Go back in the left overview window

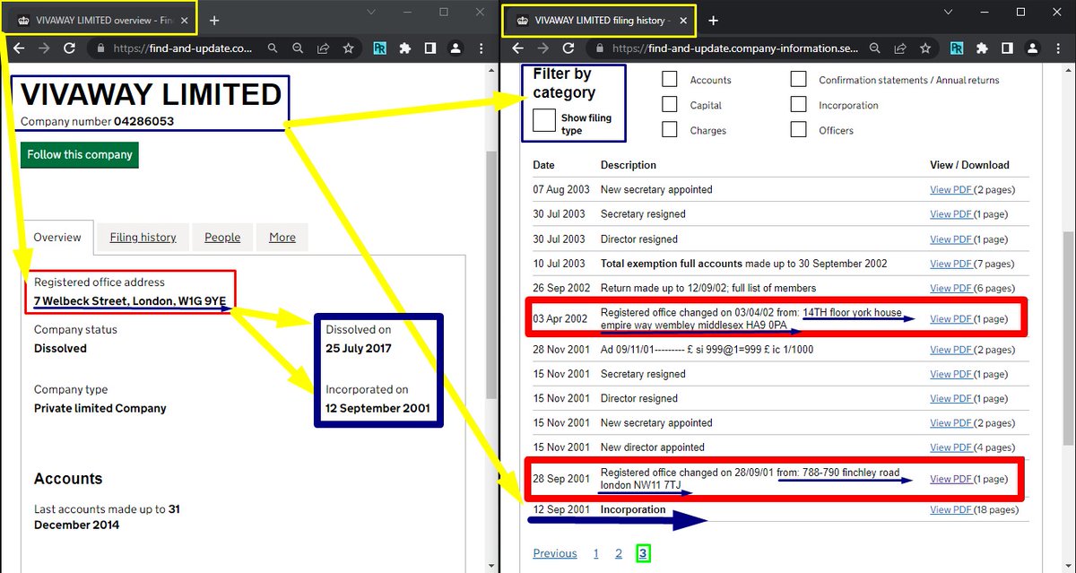pos(18,48)
